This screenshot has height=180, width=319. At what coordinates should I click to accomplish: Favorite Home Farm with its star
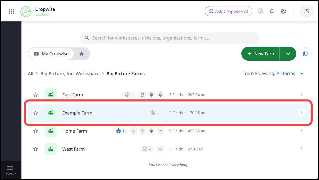[x=36, y=131]
